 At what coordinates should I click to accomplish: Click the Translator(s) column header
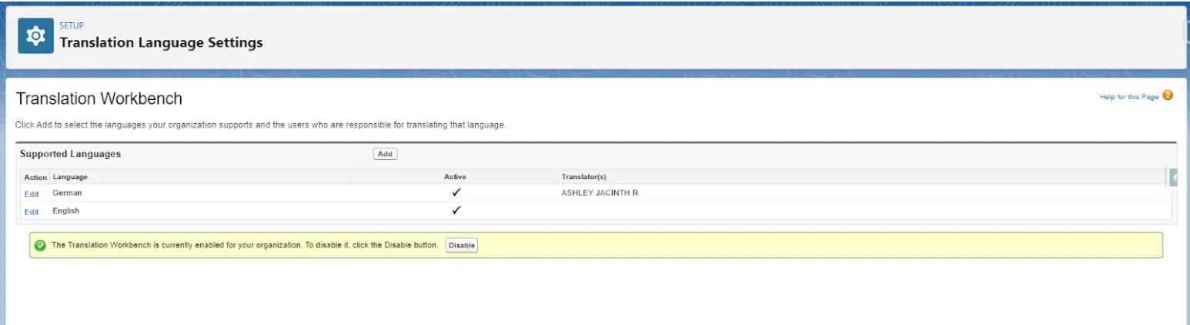[583, 177]
